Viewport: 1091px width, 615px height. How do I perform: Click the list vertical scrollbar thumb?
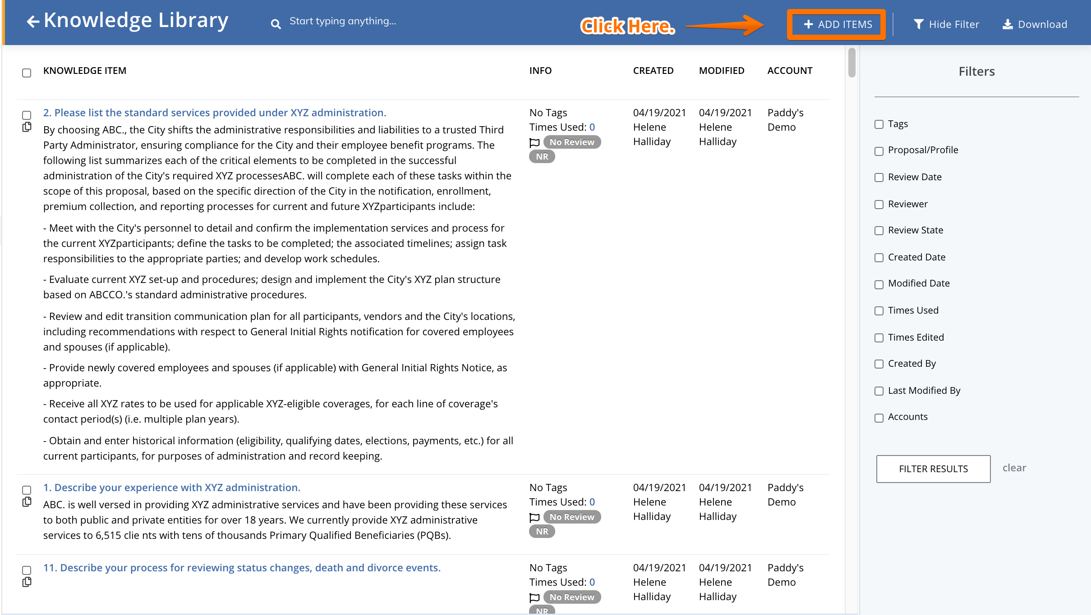pyautogui.click(x=852, y=63)
